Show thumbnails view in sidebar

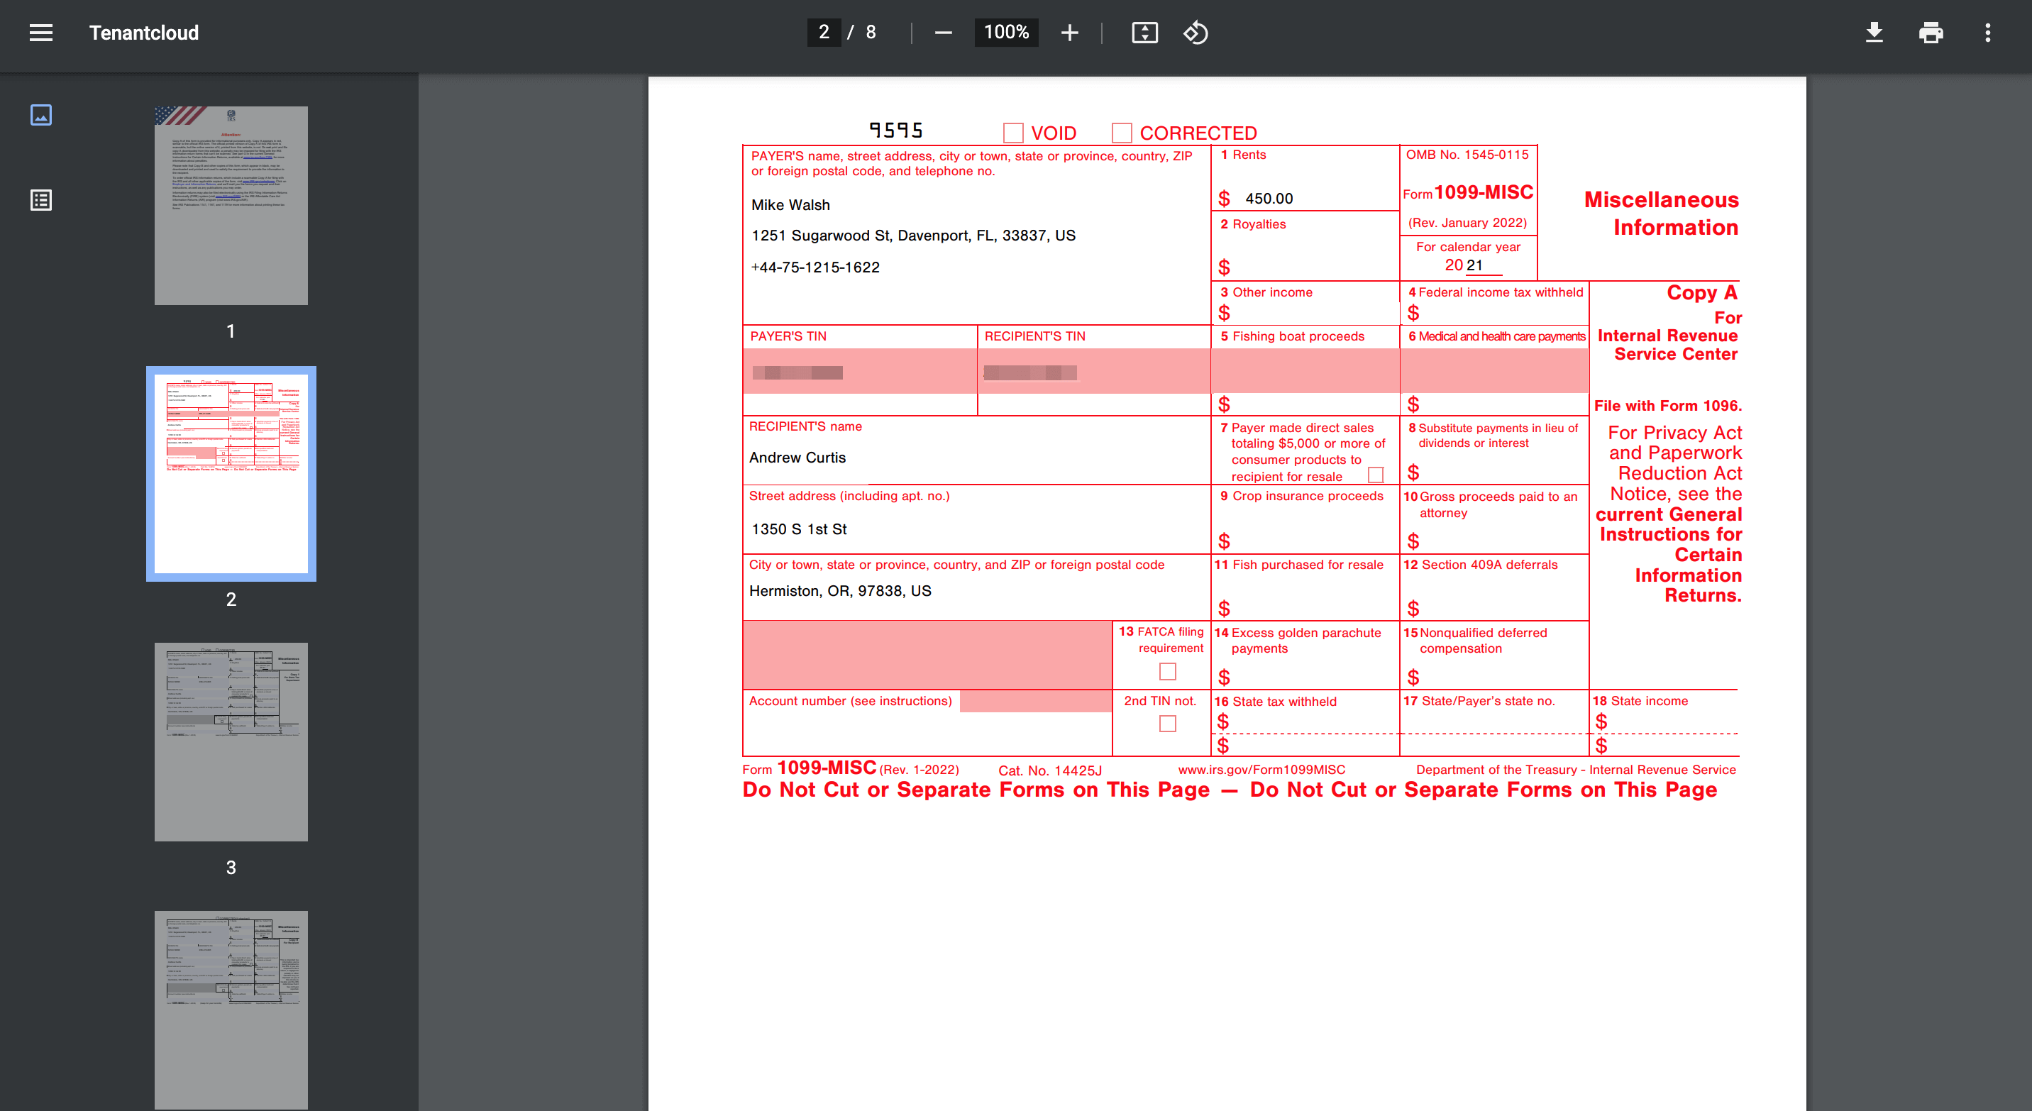click(x=41, y=115)
